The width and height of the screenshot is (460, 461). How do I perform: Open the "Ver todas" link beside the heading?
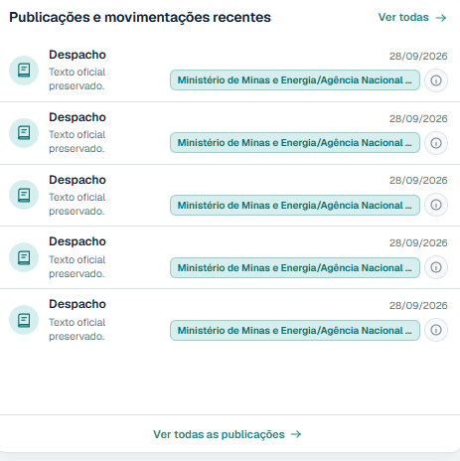[412, 17]
